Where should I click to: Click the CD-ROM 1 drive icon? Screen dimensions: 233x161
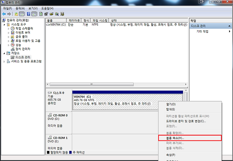[x=50, y=137]
